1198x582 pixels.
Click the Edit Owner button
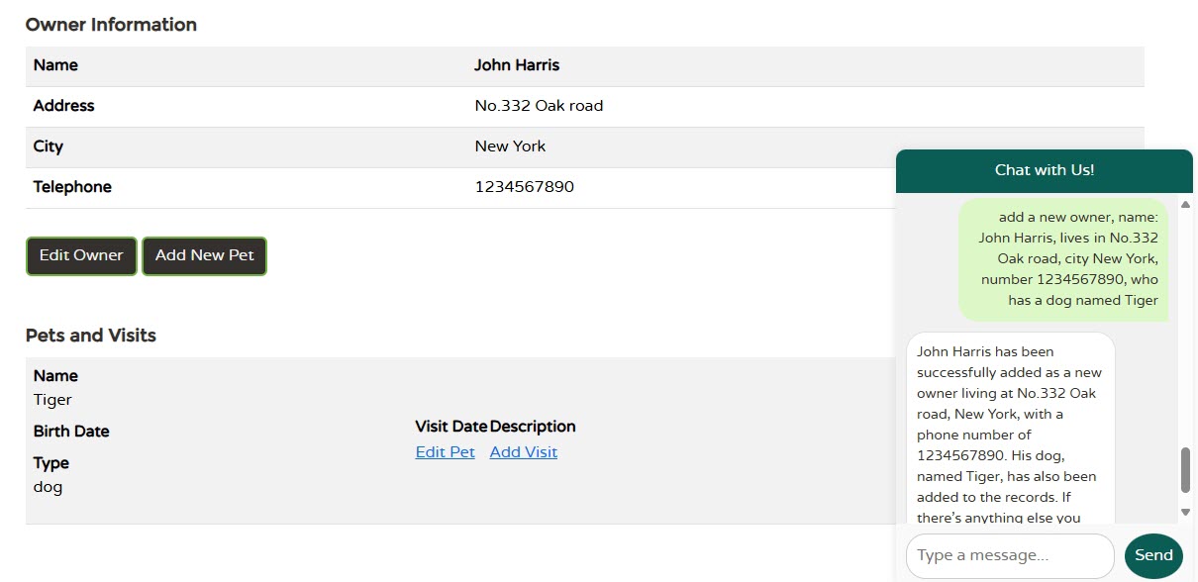click(81, 255)
